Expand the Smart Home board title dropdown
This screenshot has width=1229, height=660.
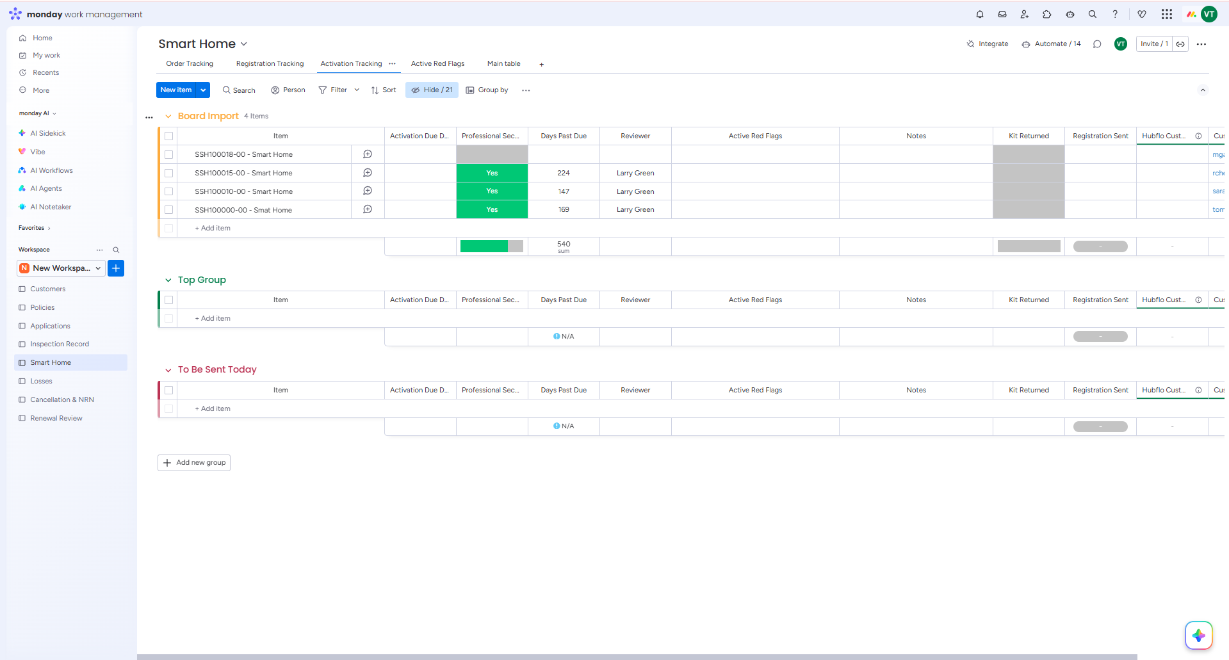[243, 44]
